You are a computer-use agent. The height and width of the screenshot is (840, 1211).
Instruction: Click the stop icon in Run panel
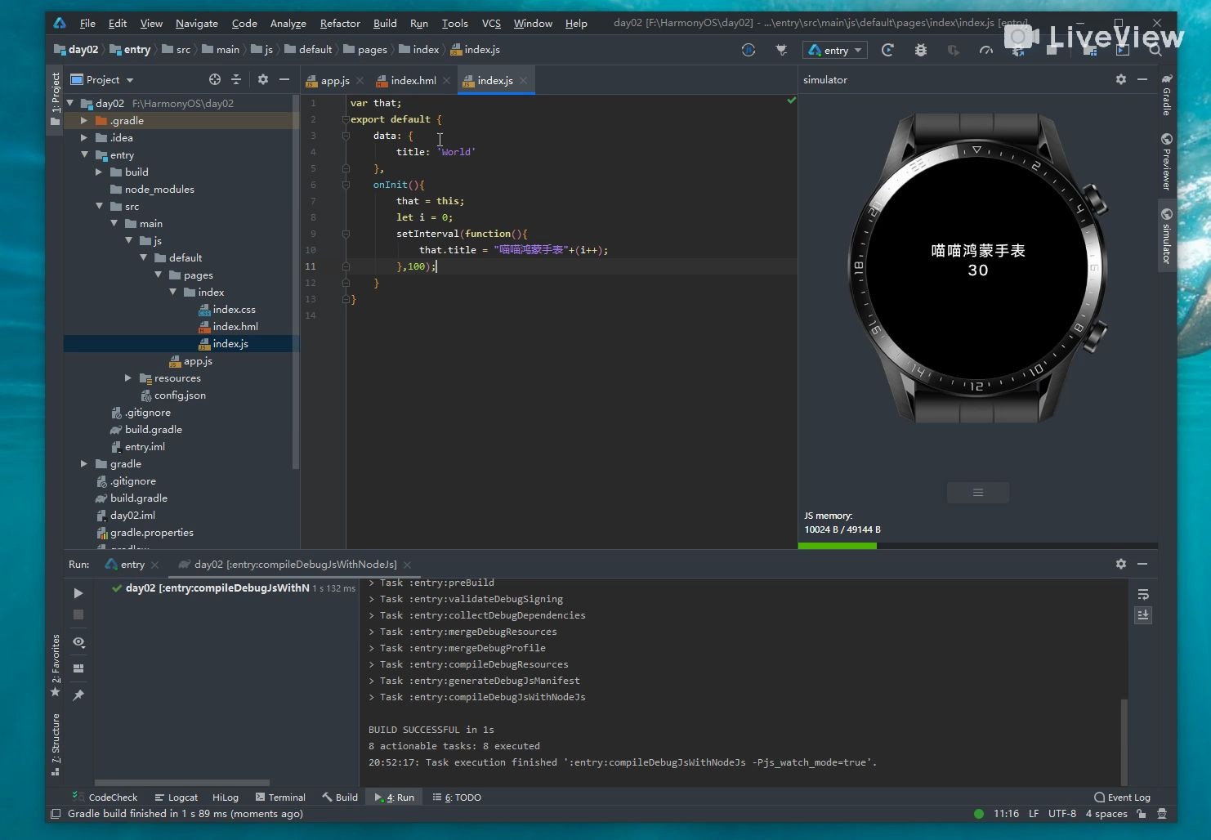pyautogui.click(x=78, y=614)
